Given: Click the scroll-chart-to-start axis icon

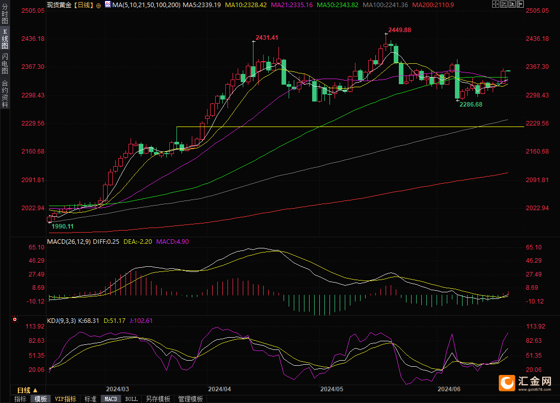Looking at the screenshot, I should coord(504,4).
